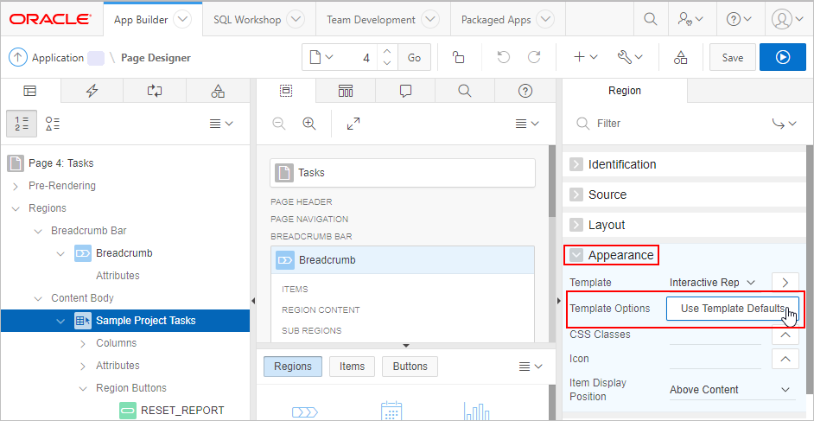Screen dimensions: 814x421
Task: Click the Save button
Action: (x=733, y=57)
